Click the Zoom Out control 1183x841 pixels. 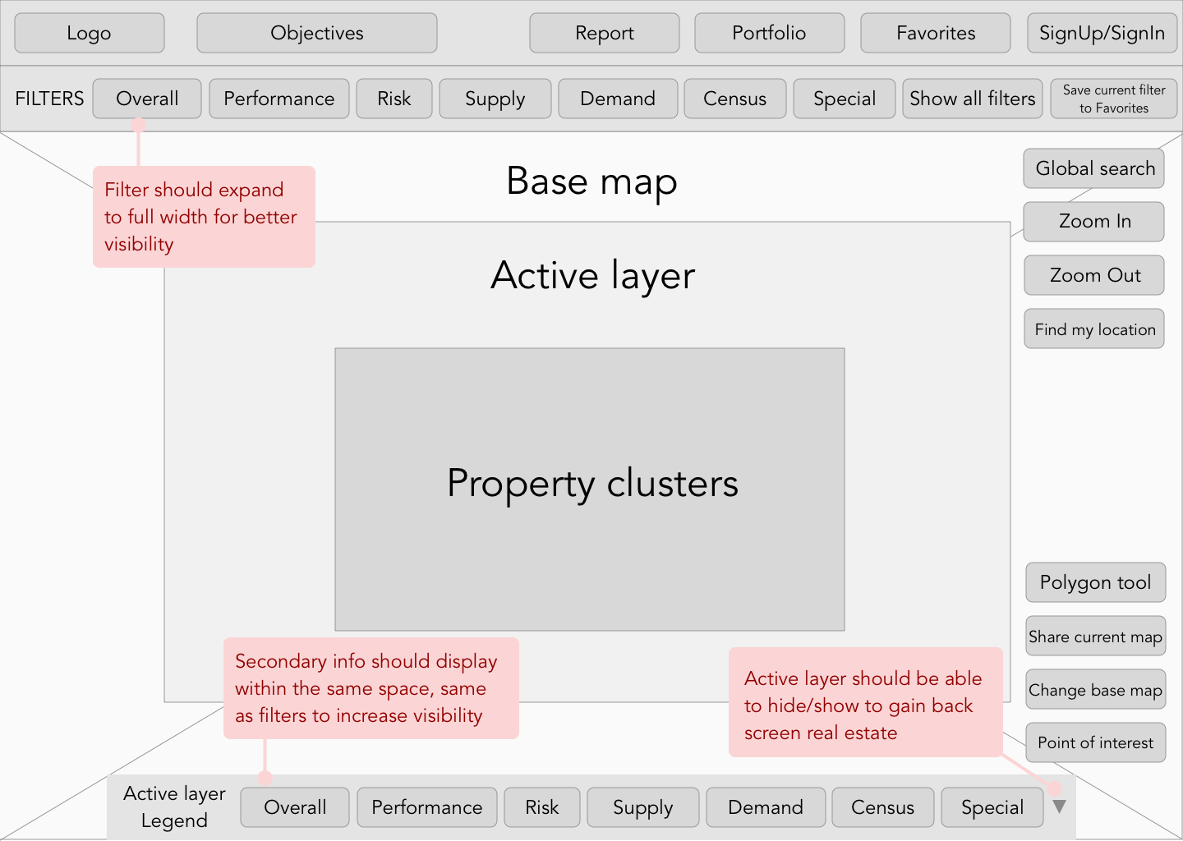[1094, 275]
